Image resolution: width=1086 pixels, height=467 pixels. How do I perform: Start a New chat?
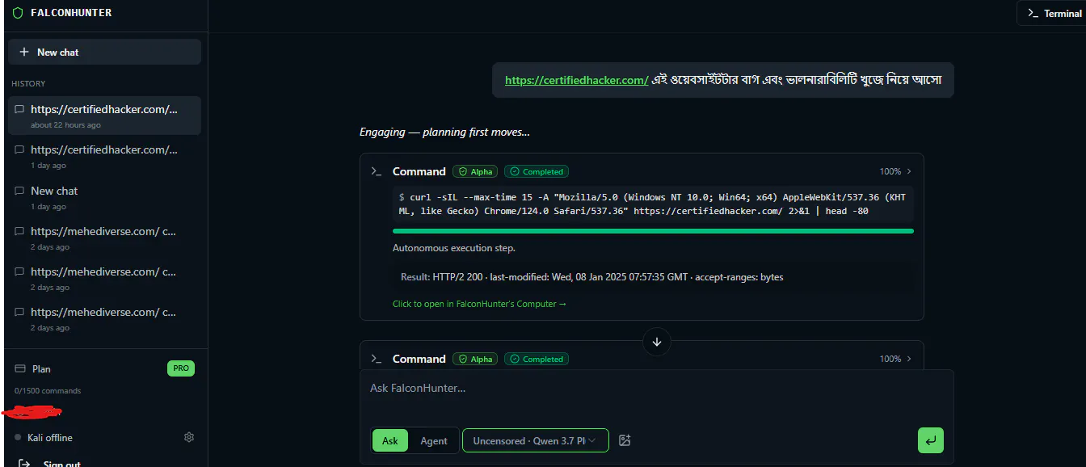104,52
